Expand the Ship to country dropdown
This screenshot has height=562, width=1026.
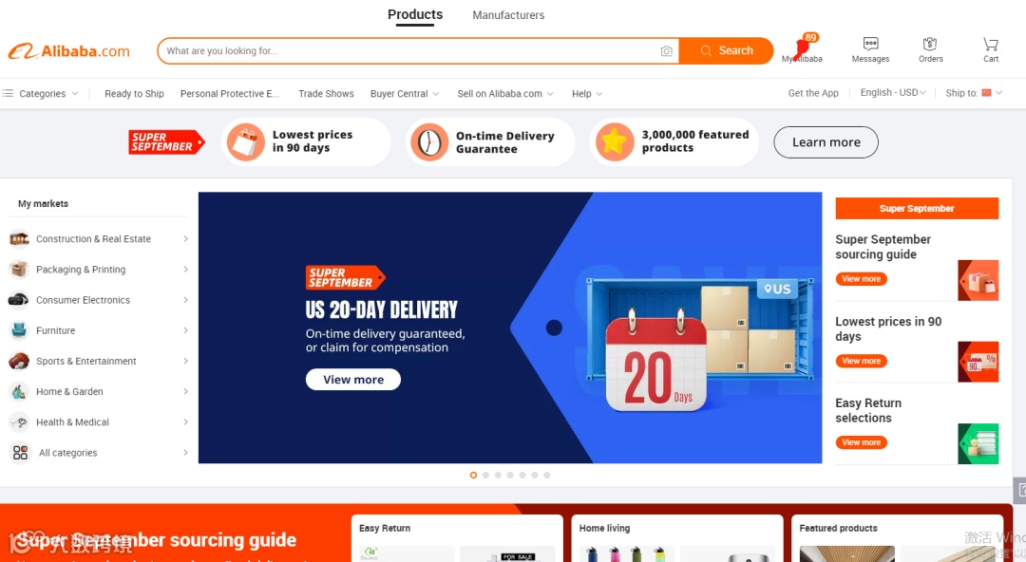point(974,93)
